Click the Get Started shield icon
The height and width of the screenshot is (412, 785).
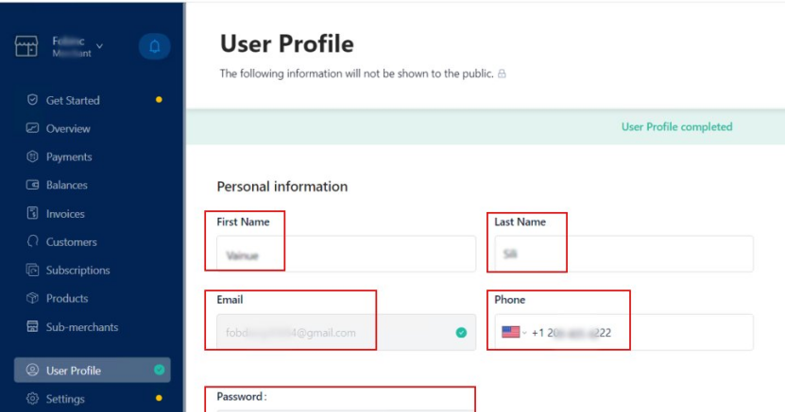click(32, 100)
